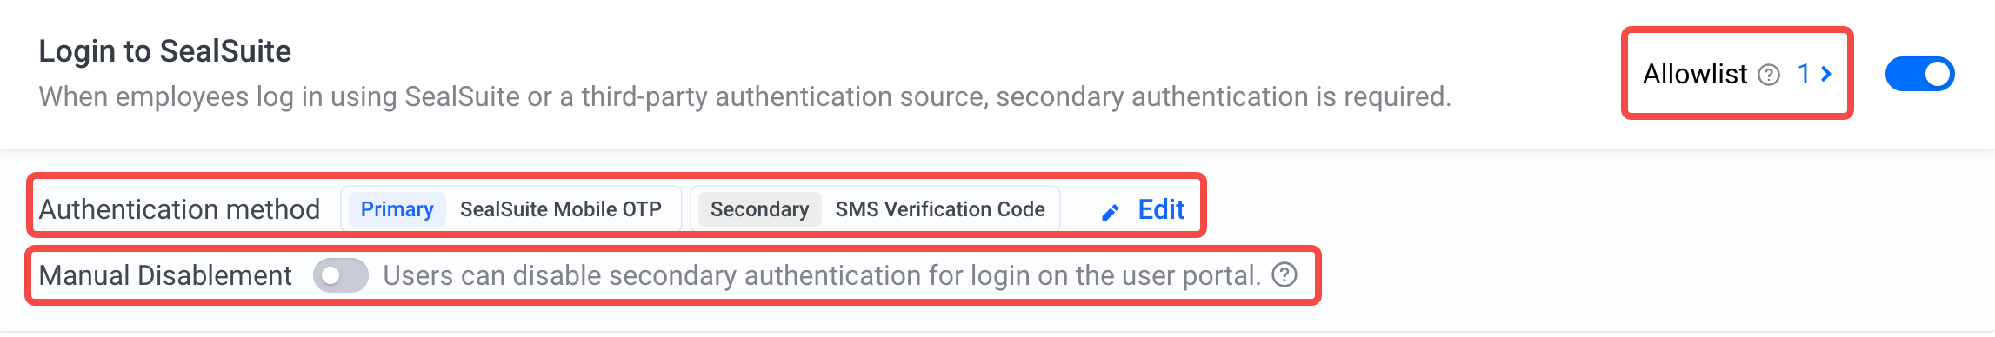Click the secondary authentication required description text
1995x337 pixels.
click(x=745, y=96)
